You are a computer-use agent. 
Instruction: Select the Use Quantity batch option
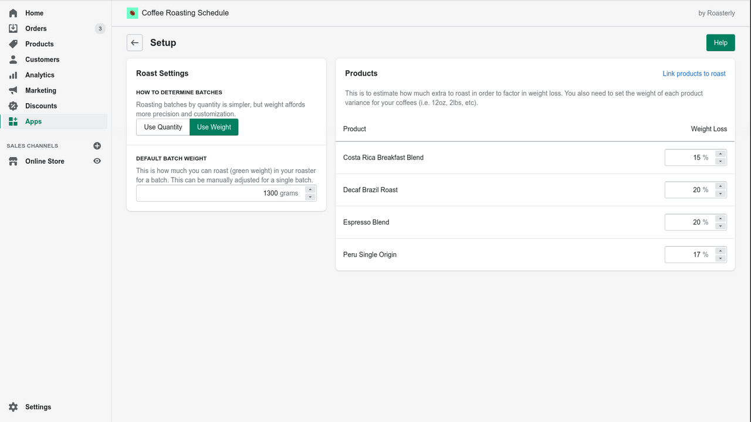[x=163, y=127]
